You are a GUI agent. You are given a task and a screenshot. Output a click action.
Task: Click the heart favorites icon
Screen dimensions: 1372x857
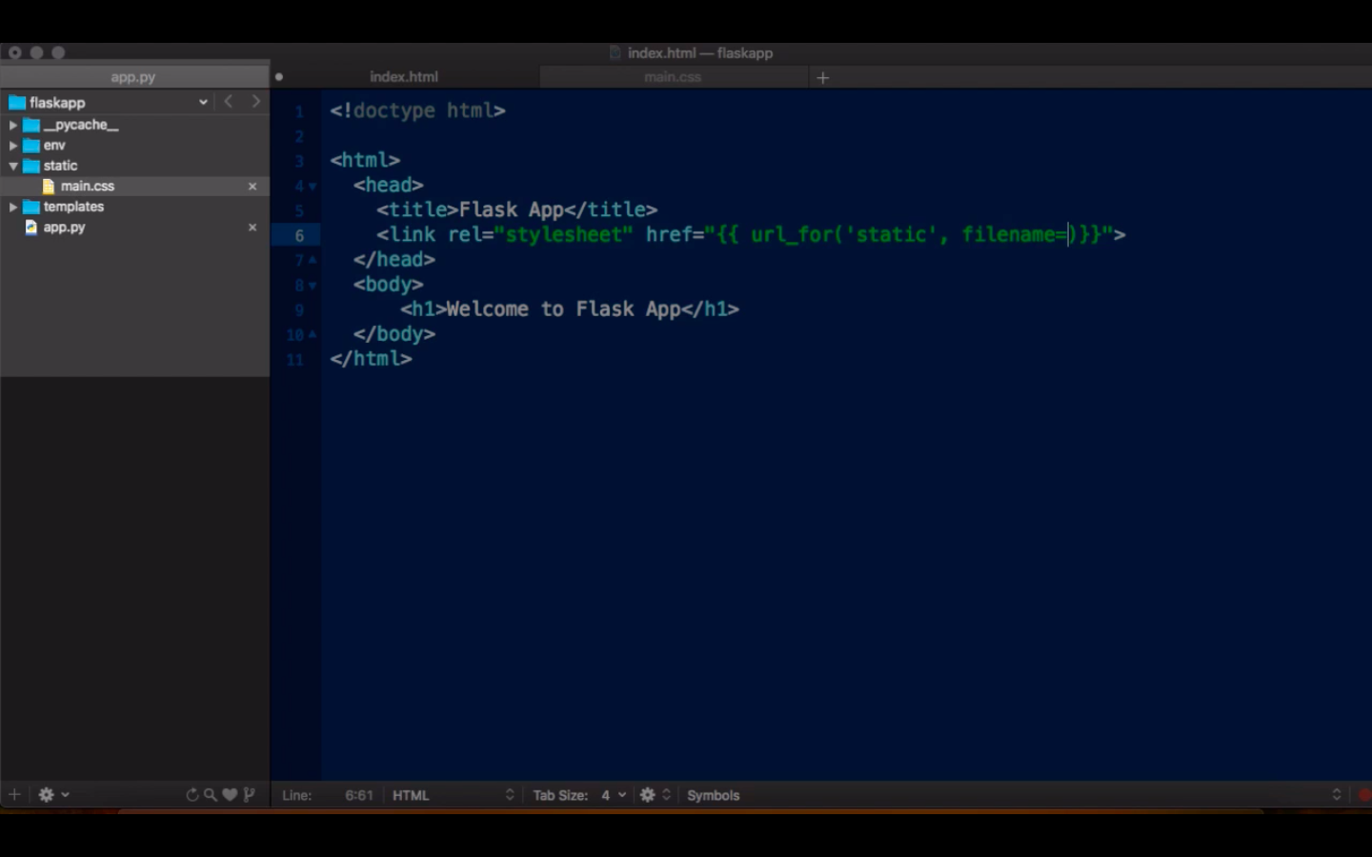click(230, 794)
